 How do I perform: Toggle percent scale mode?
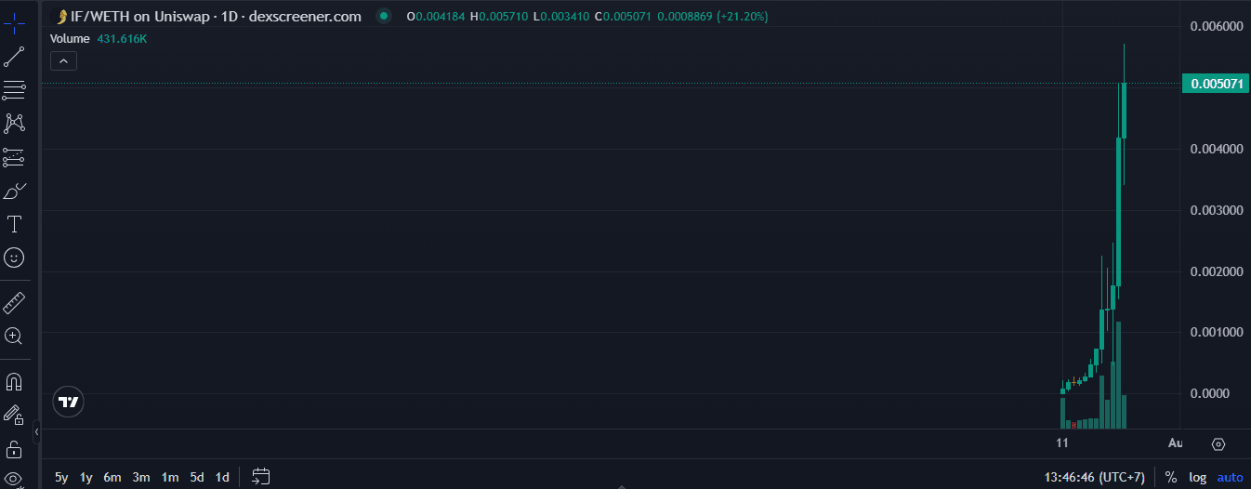[1171, 477]
